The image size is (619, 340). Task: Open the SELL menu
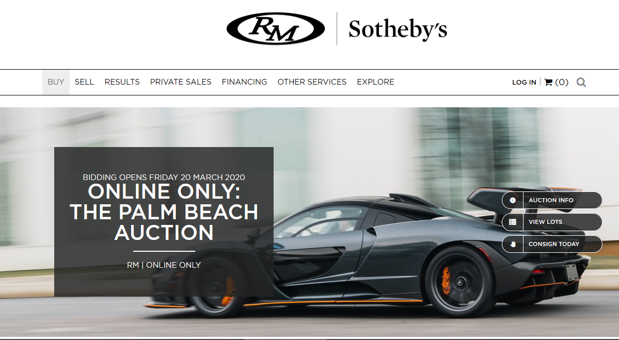point(84,82)
